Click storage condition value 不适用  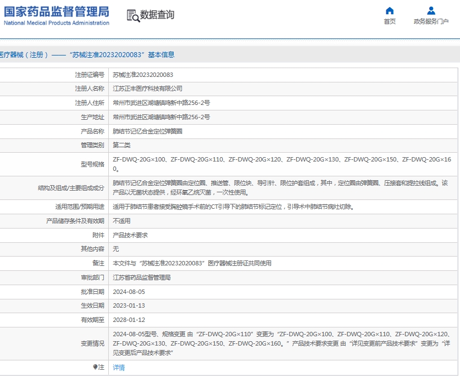[x=122, y=221]
